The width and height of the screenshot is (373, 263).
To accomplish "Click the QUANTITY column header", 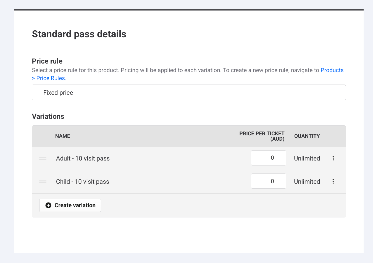I will (307, 136).
